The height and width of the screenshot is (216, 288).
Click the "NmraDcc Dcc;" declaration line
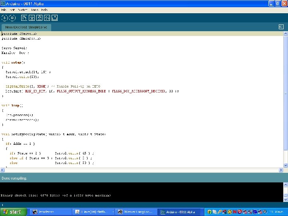coord(15,53)
